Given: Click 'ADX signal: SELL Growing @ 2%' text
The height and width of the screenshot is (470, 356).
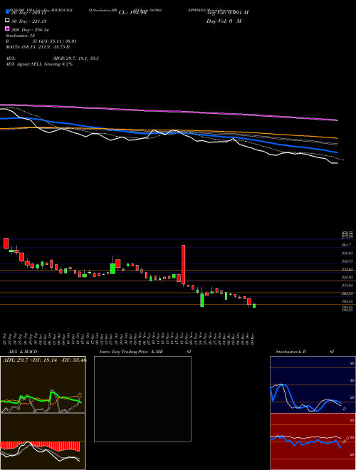Looking at the screenshot, I should pos(39,64).
